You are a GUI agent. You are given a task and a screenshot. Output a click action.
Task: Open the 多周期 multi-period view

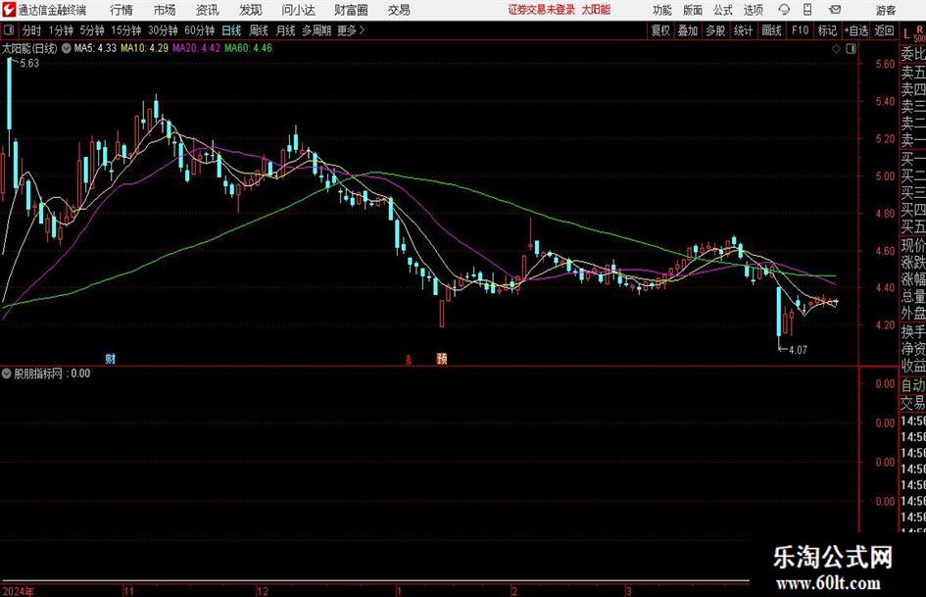[x=317, y=30]
